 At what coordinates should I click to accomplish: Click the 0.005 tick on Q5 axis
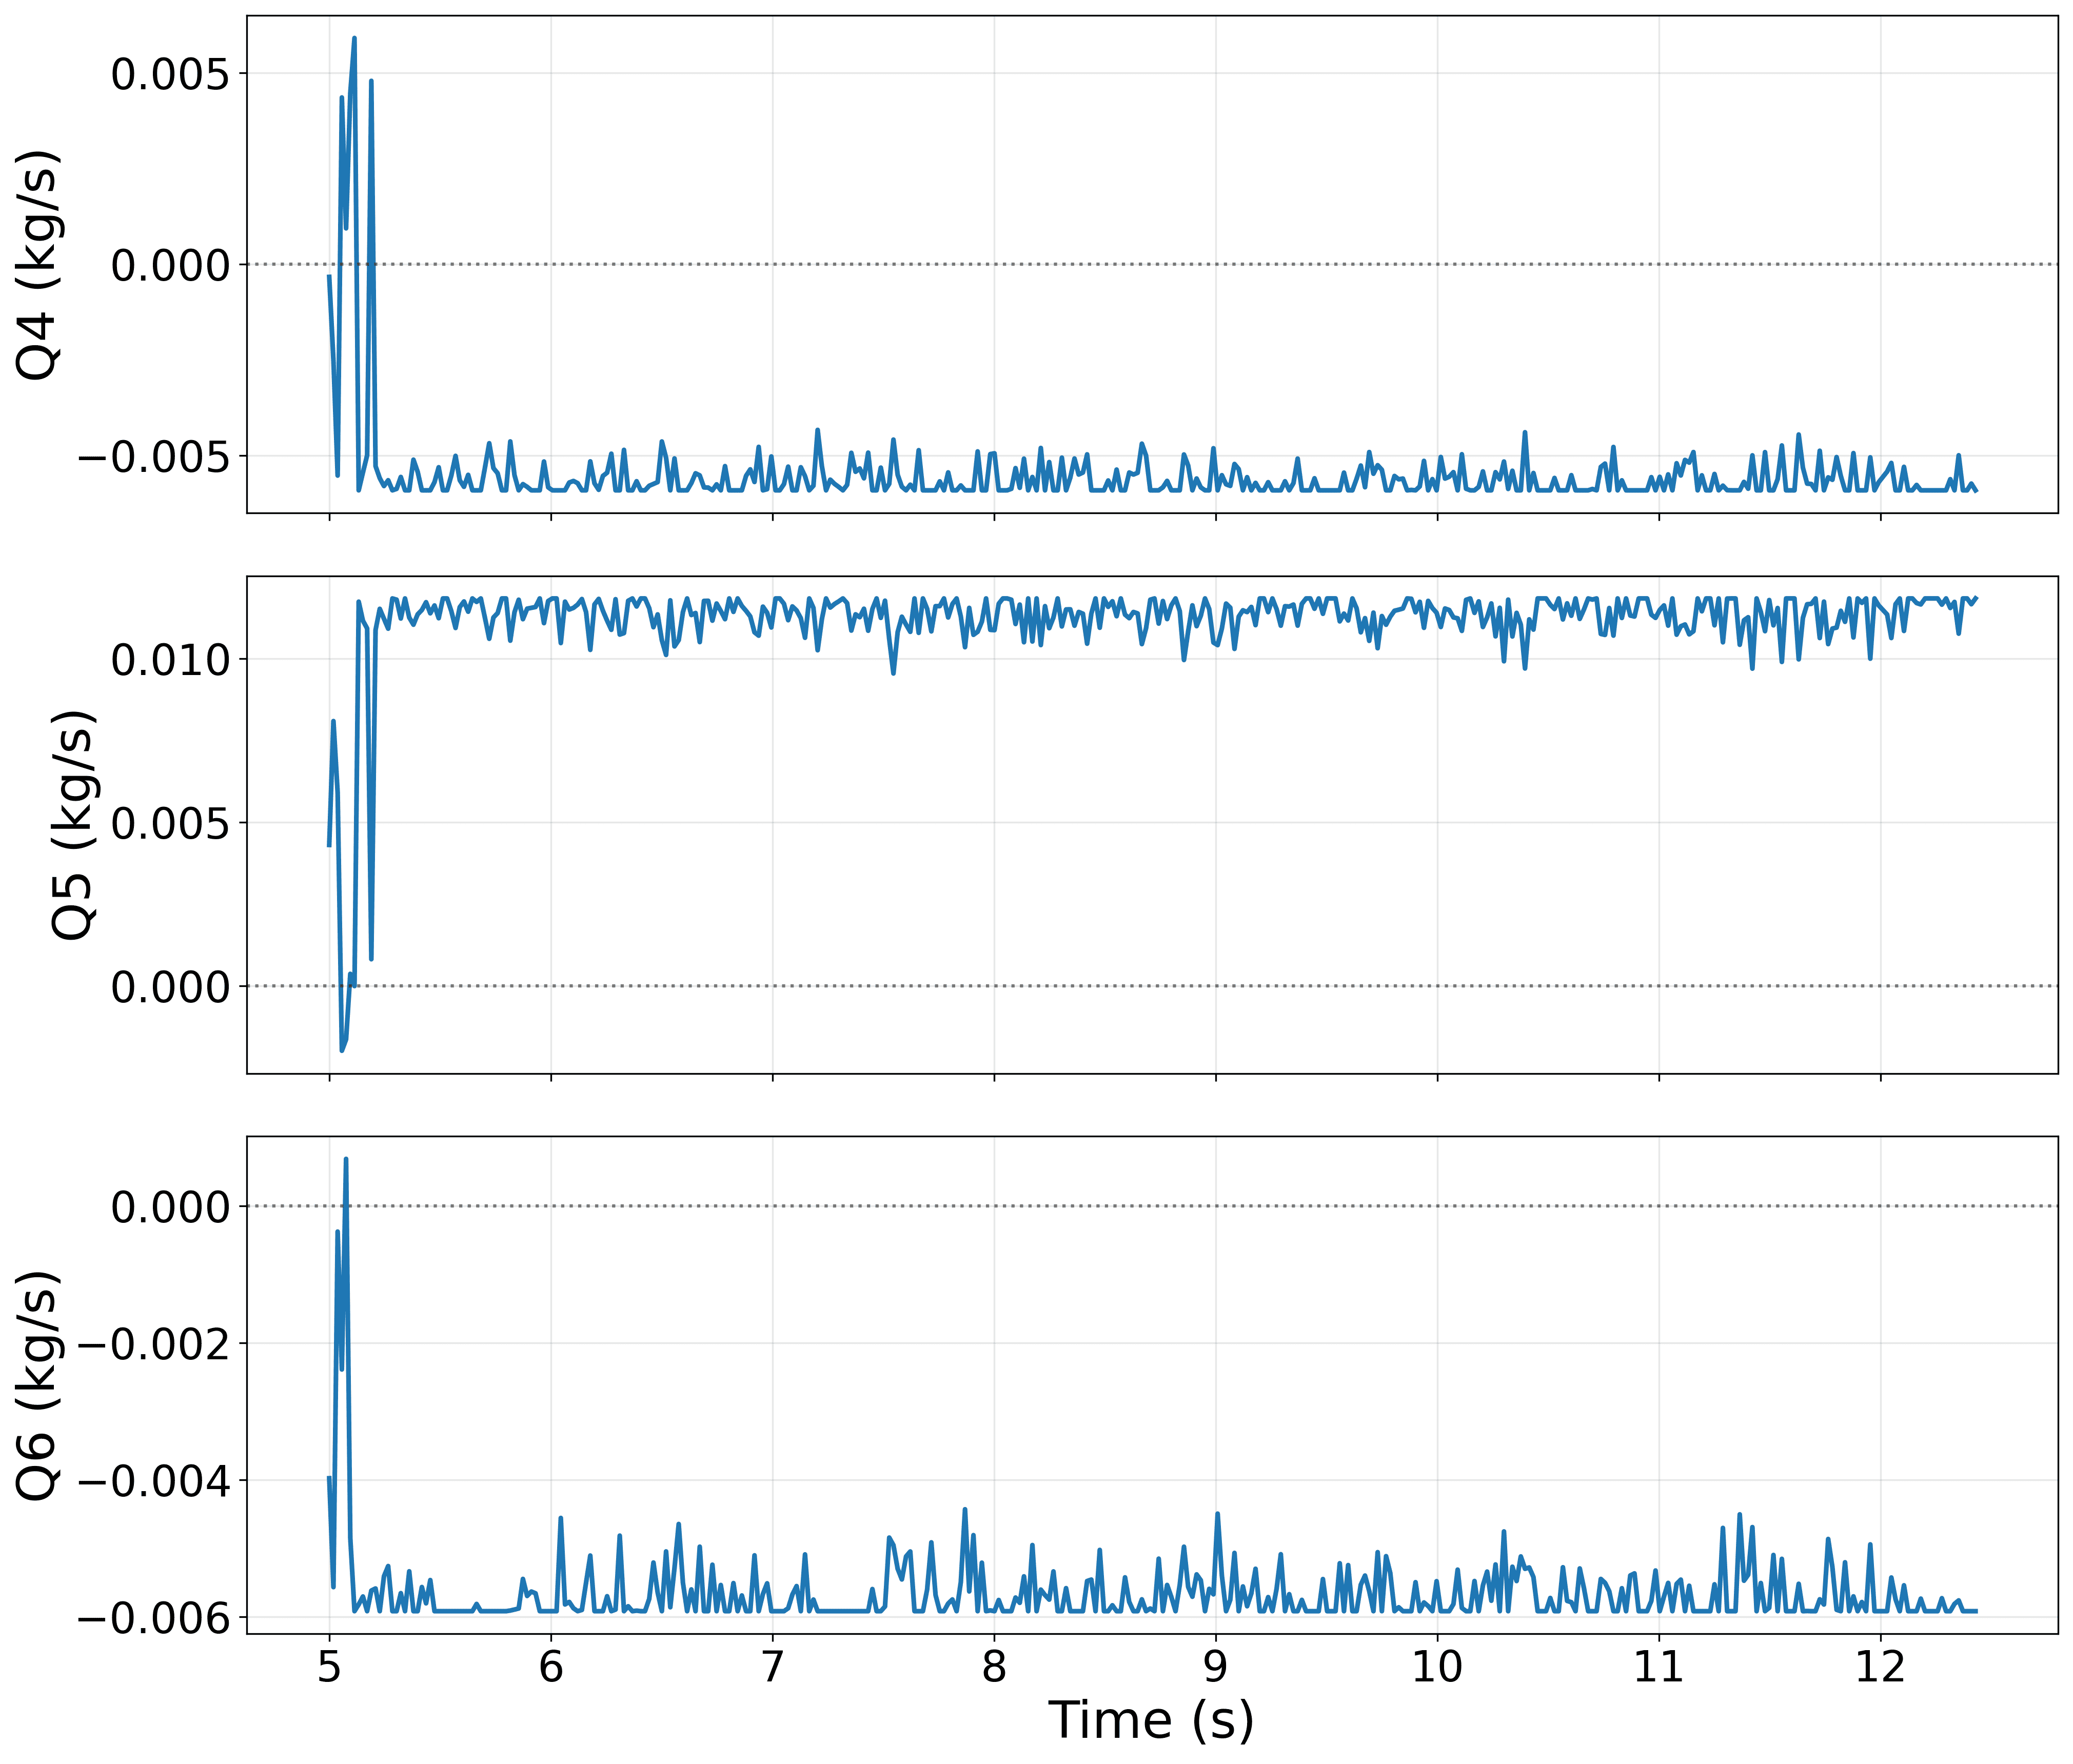point(170,824)
